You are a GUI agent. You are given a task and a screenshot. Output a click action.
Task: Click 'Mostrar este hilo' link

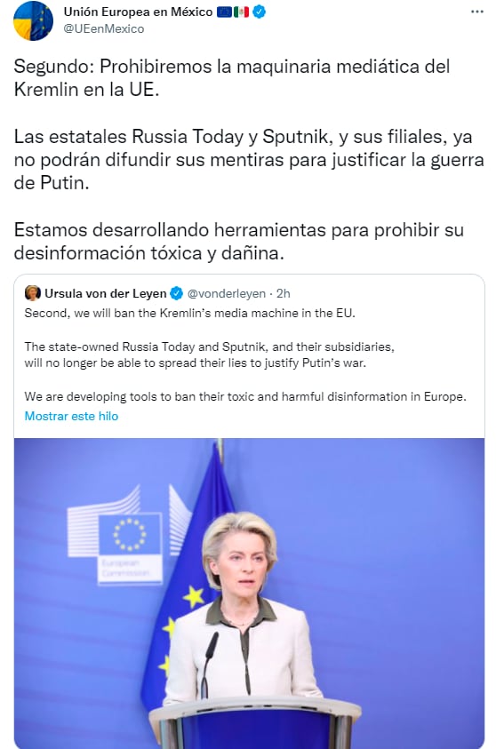pyautogui.click(x=71, y=416)
